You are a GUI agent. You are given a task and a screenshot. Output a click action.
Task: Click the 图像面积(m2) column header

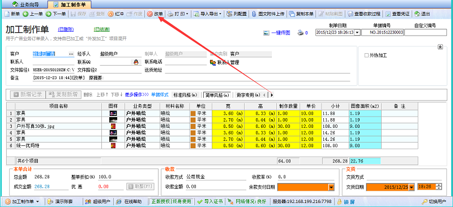365,106
